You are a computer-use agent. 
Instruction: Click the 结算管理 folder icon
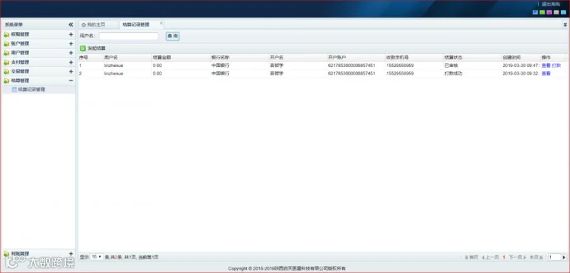(6, 80)
